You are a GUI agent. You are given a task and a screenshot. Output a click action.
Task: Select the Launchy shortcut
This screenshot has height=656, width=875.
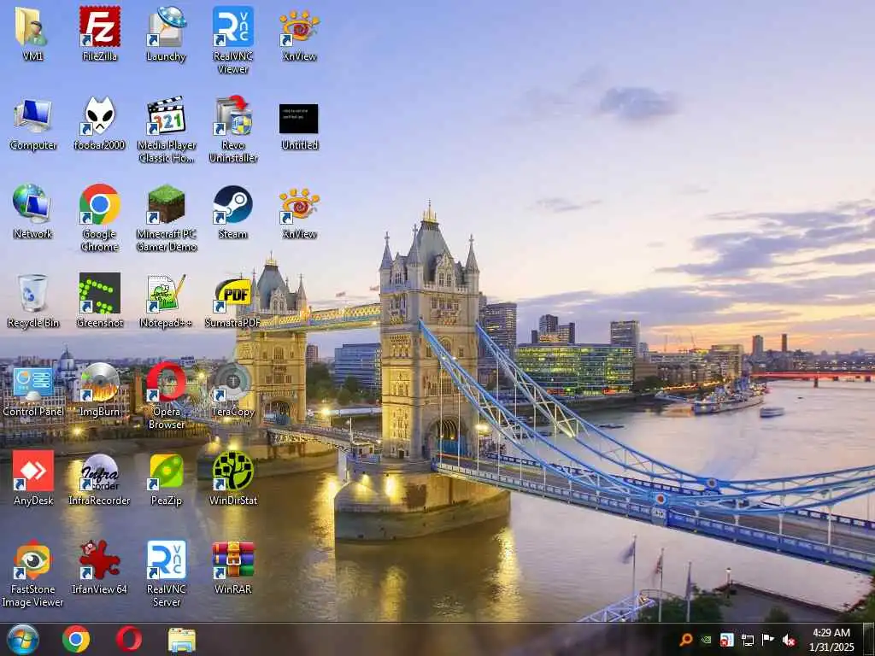pyautogui.click(x=166, y=26)
